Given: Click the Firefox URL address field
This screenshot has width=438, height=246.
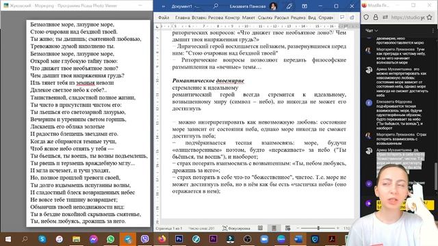Looking at the screenshot, I should coord(408,17).
